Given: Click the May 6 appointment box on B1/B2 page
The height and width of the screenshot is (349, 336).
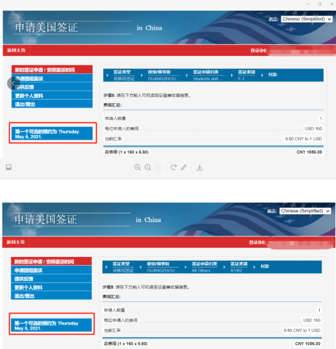Looking at the screenshot, I should [x=52, y=325].
